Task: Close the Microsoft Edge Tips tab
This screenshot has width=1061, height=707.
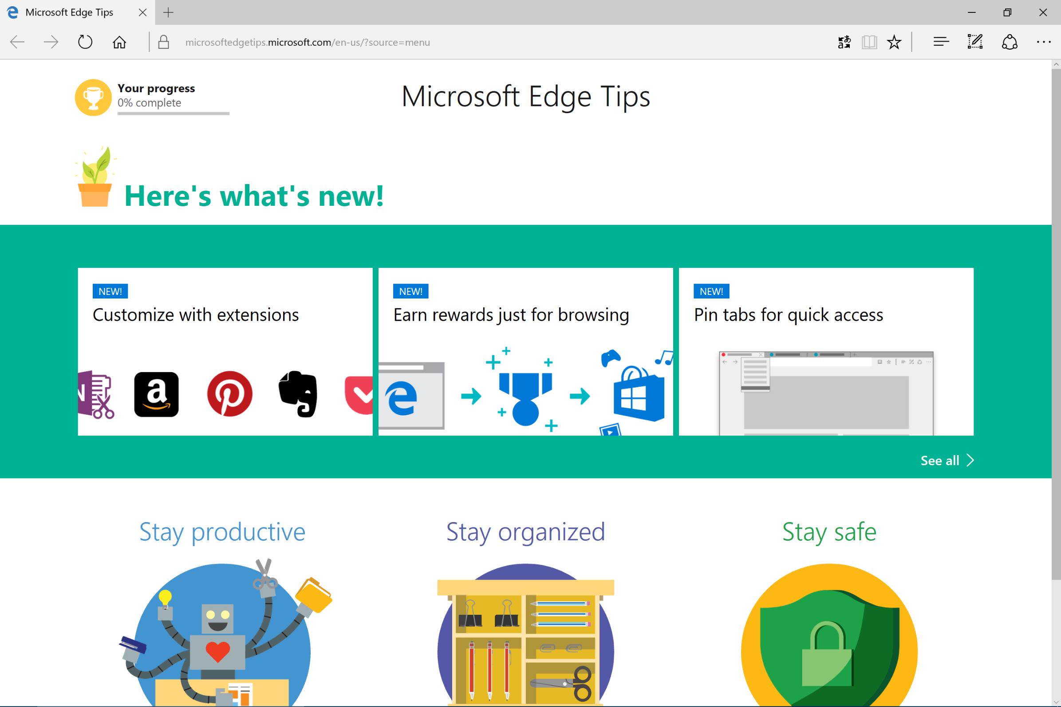Action: point(142,12)
